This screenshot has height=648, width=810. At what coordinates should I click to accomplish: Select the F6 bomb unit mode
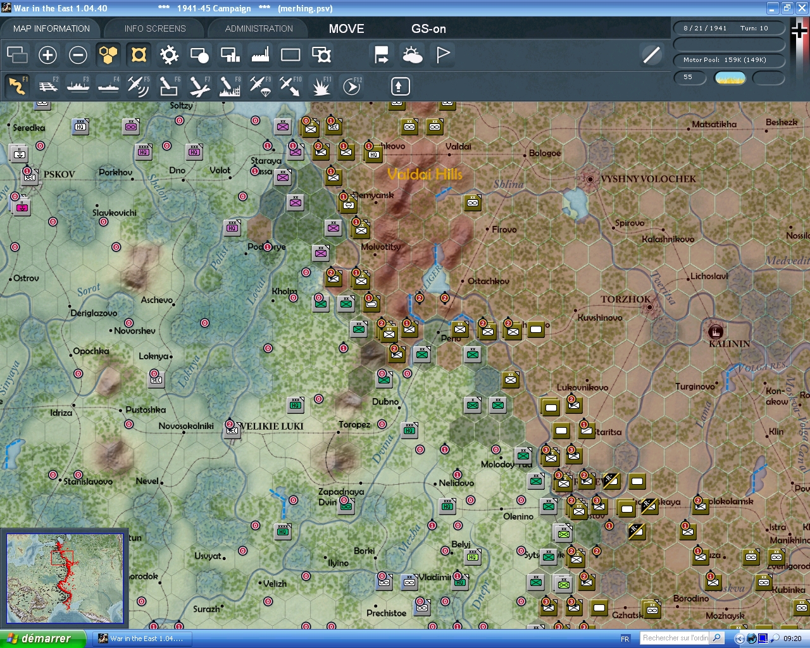pos(169,86)
